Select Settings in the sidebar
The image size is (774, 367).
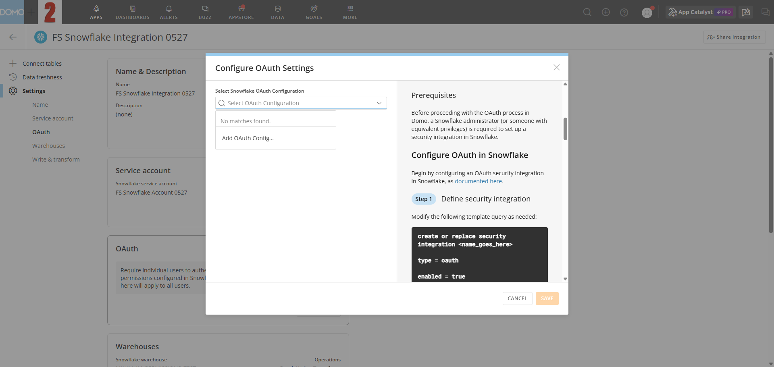coord(34,91)
